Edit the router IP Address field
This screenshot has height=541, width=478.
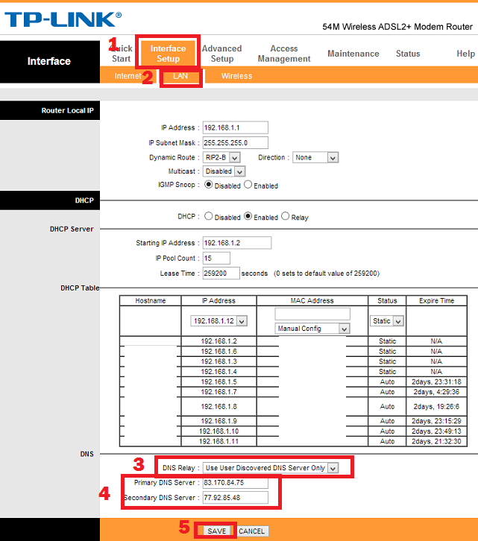pos(235,127)
